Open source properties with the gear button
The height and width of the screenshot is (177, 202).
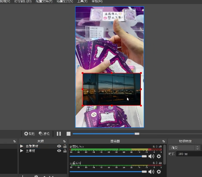point(29,134)
